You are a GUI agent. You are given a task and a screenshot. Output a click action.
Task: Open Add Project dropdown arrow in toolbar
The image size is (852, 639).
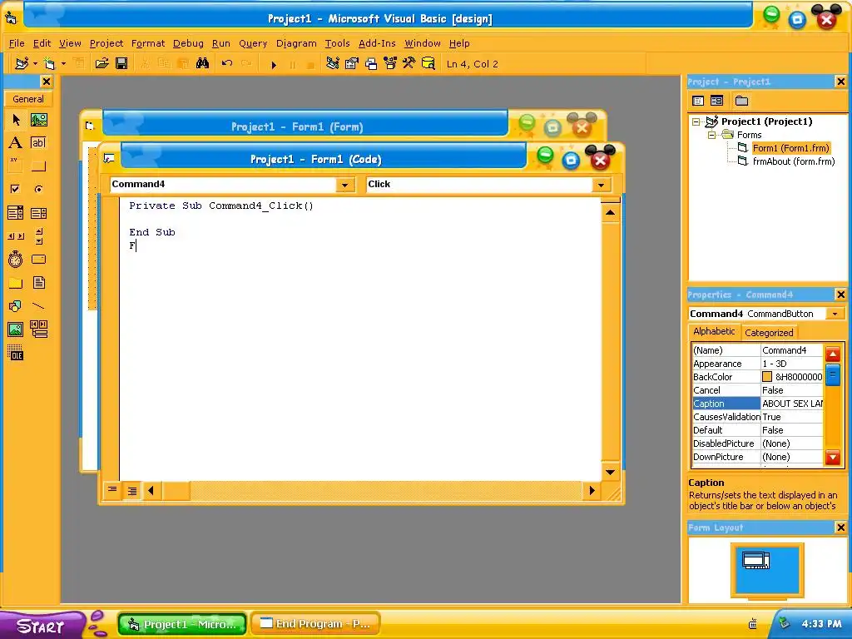coord(35,63)
